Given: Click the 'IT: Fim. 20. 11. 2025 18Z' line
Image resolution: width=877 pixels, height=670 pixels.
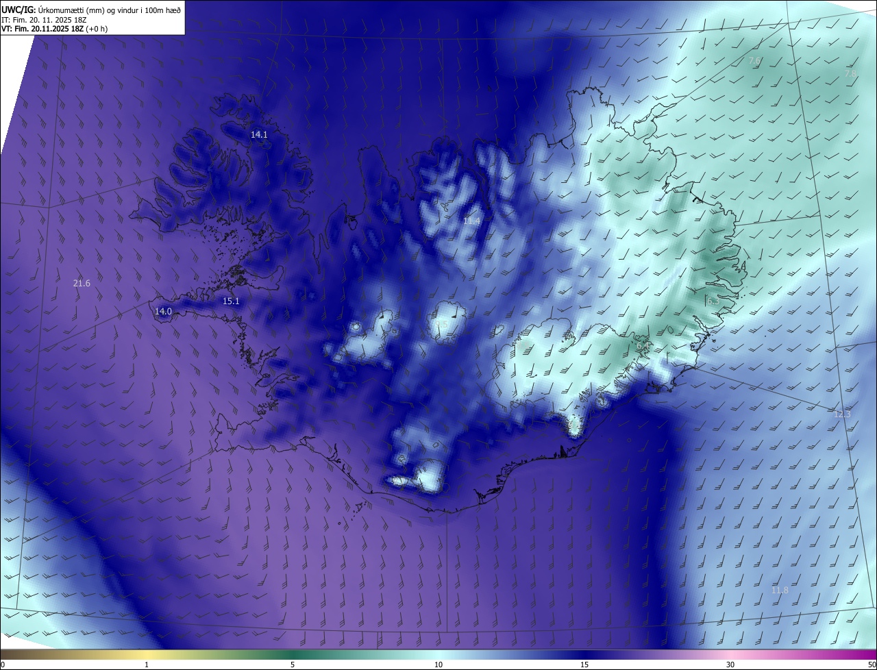Looking at the screenshot, I should (x=43, y=20).
